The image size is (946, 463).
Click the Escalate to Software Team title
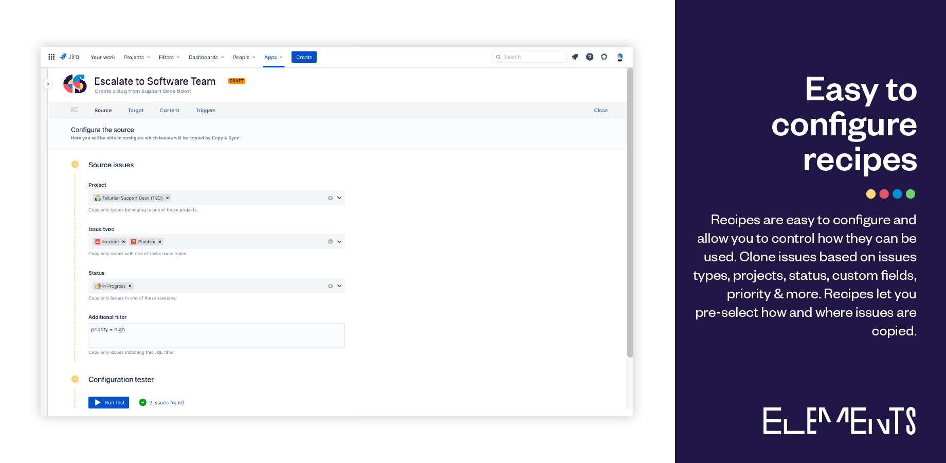pyautogui.click(x=155, y=81)
